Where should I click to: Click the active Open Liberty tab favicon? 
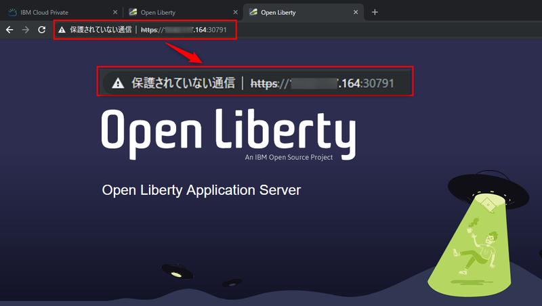[x=253, y=12]
